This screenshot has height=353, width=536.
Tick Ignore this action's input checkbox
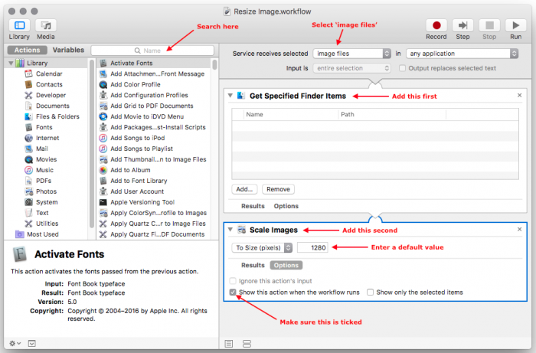233,281
